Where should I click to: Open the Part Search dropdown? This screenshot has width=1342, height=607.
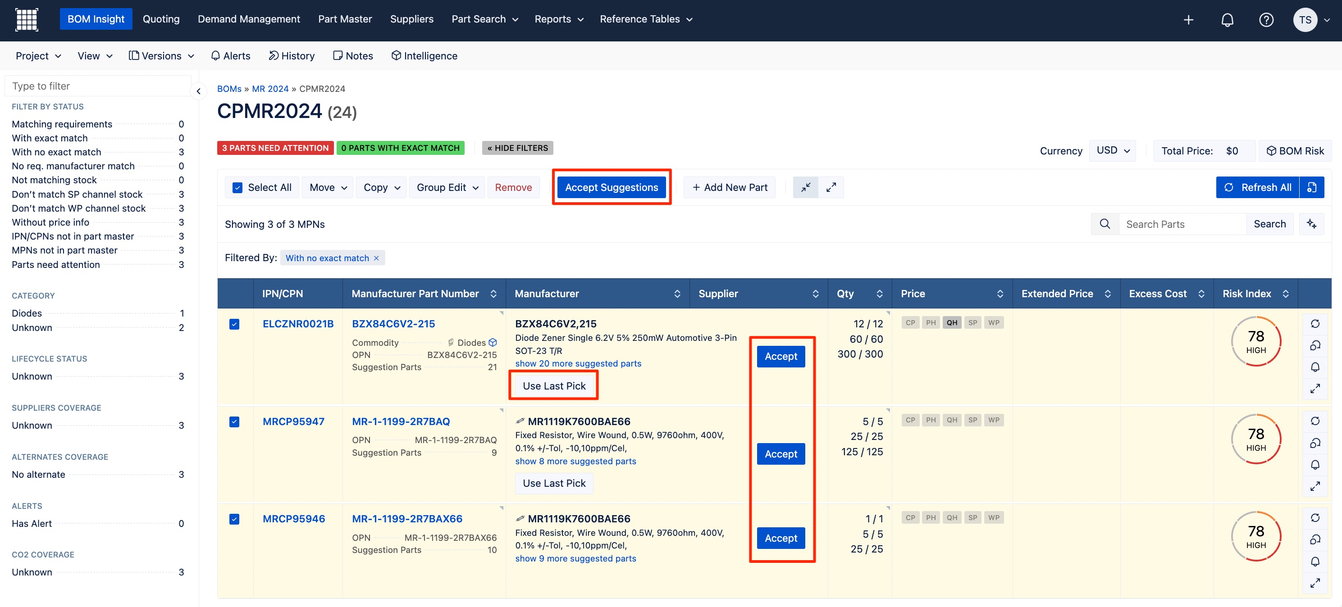pyautogui.click(x=484, y=19)
